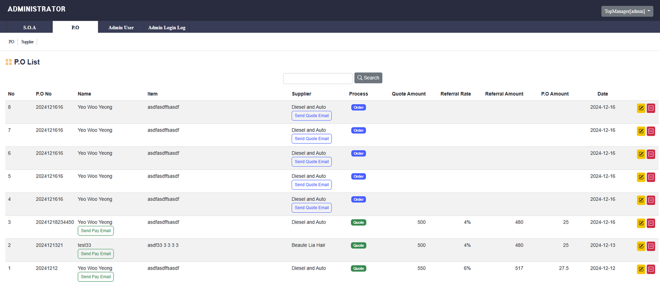Click the red delete icon for row 7
This screenshot has height=282, width=660.
point(651,132)
